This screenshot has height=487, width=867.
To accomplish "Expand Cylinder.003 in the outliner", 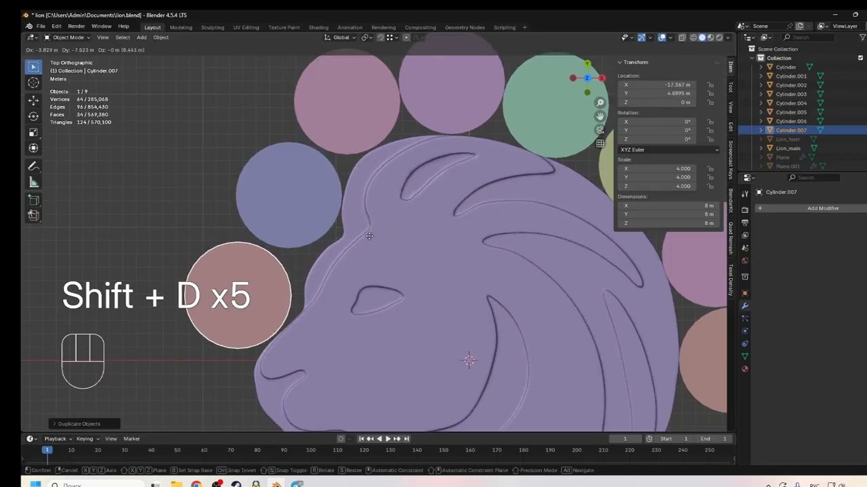I will tap(761, 94).
